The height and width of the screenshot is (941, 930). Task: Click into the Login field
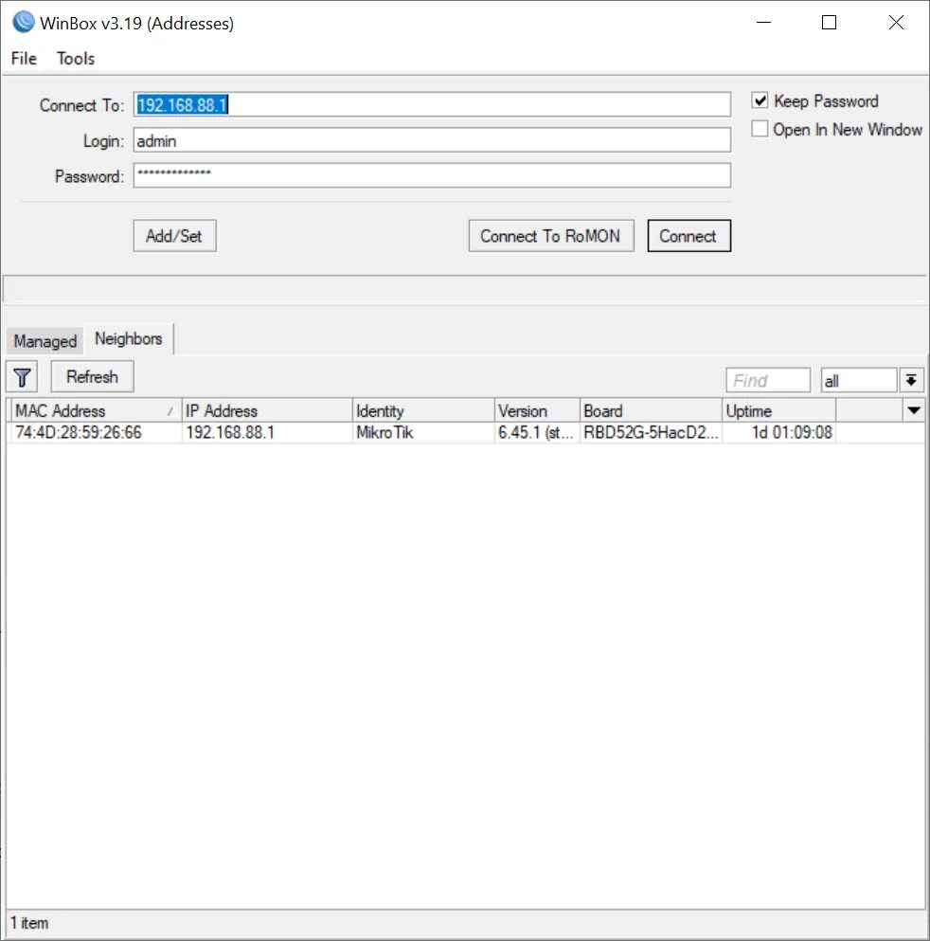point(432,140)
